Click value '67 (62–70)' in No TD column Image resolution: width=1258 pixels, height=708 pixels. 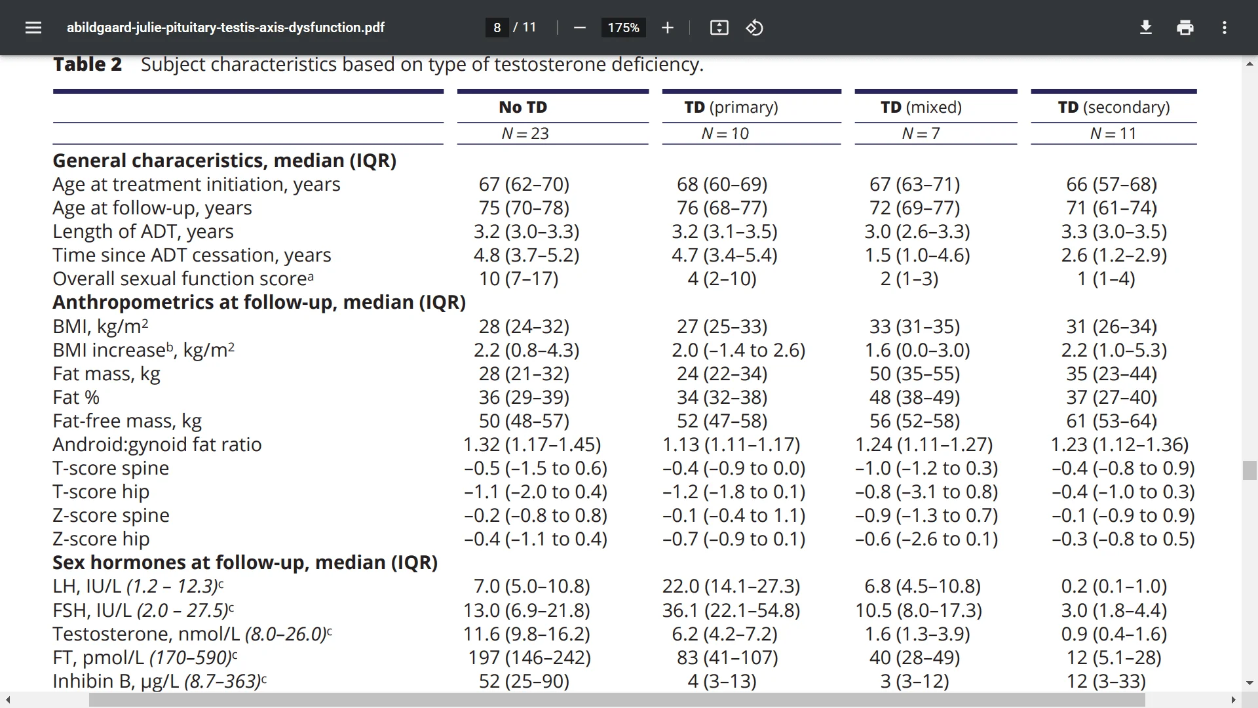[524, 184]
